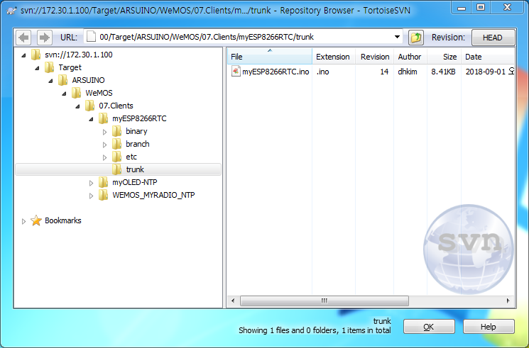Click the Help button
This screenshot has height=348, width=529.
489,327
